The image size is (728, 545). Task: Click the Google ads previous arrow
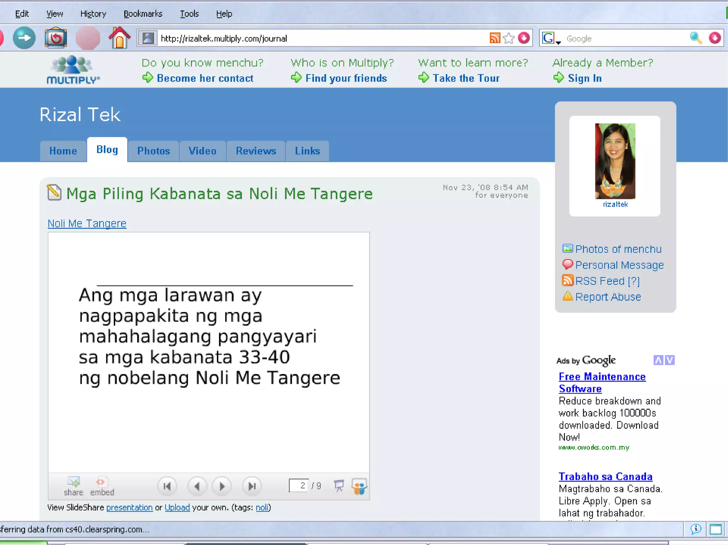coord(658,360)
